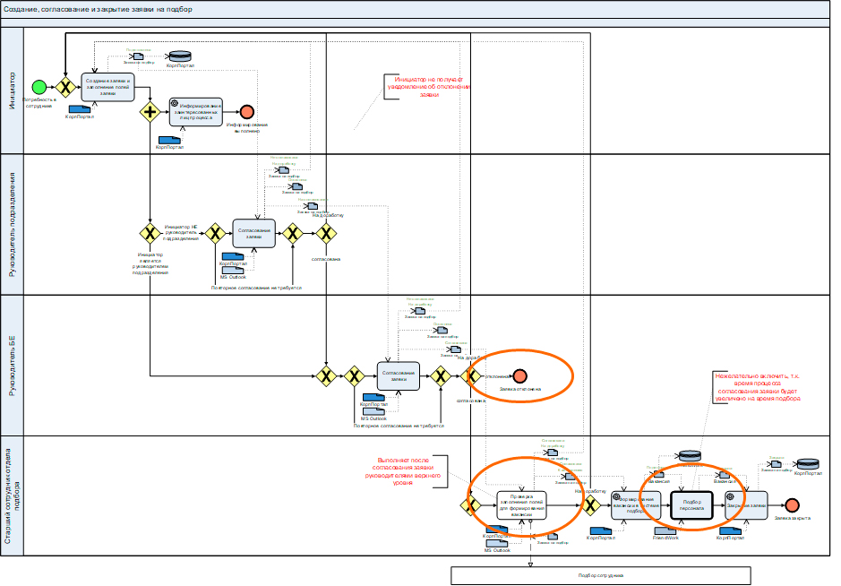Screen dimensions: 841x586
Task: Click the "Инициатор" lane header
Action: [x=12, y=90]
